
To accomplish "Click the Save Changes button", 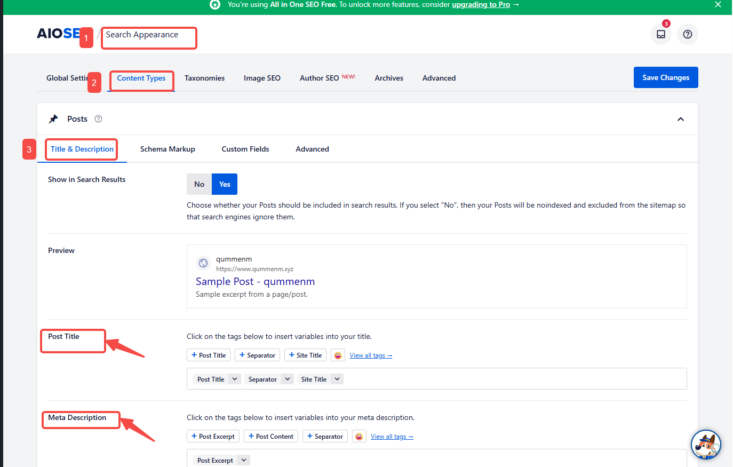I will [x=665, y=77].
